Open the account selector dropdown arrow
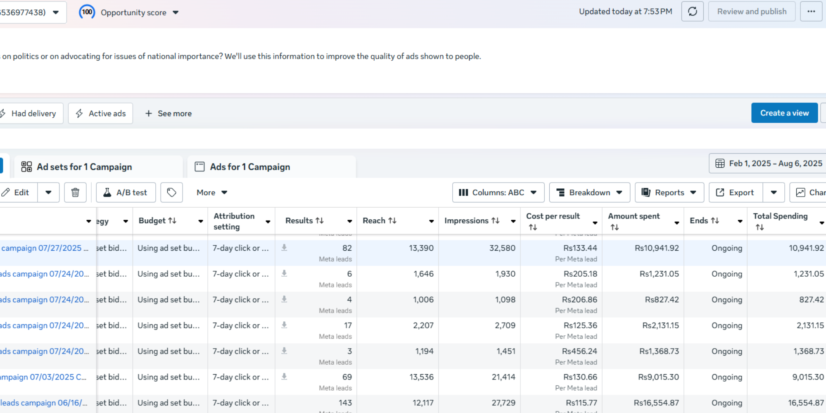 coord(56,12)
